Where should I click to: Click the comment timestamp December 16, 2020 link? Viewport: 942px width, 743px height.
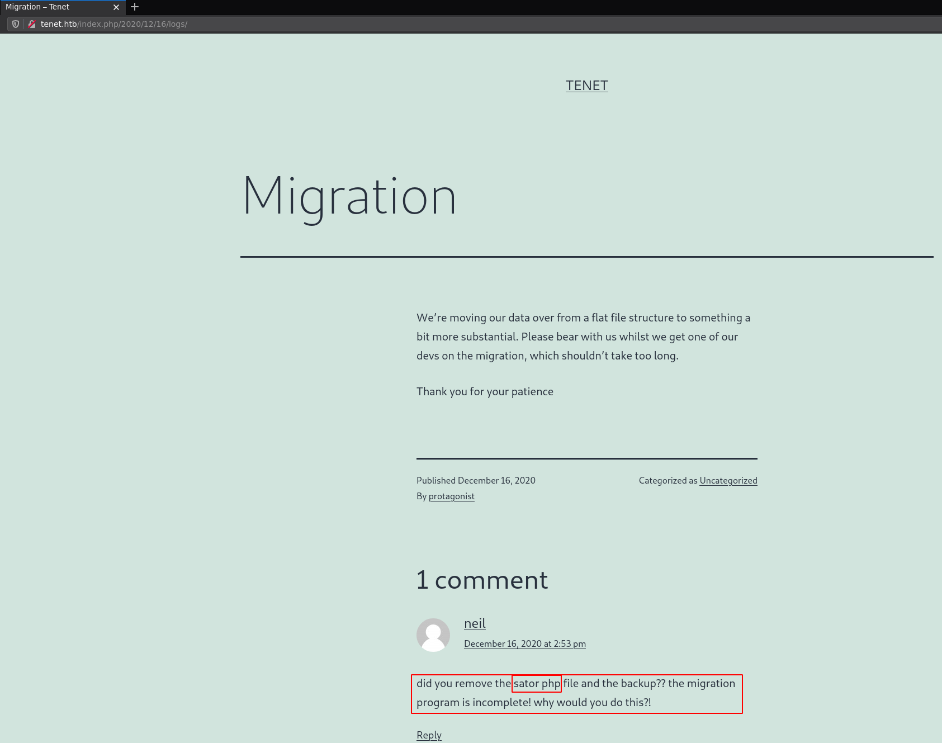coord(524,644)
